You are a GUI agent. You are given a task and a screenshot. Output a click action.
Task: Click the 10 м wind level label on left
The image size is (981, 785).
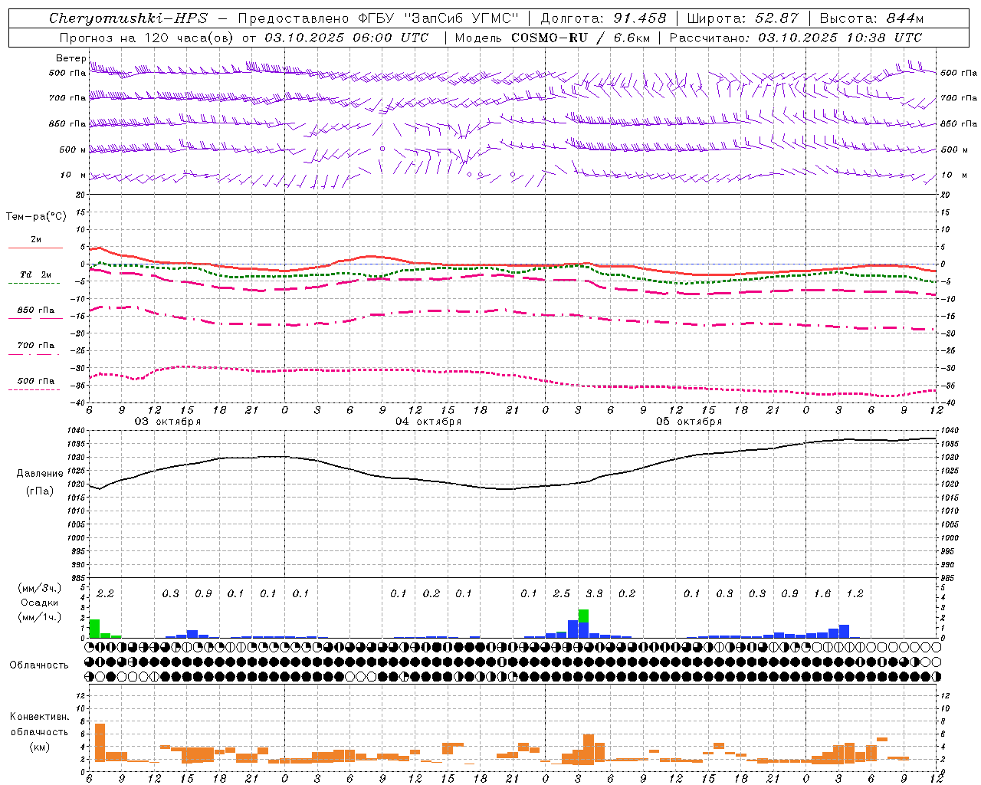click(73, 176)
